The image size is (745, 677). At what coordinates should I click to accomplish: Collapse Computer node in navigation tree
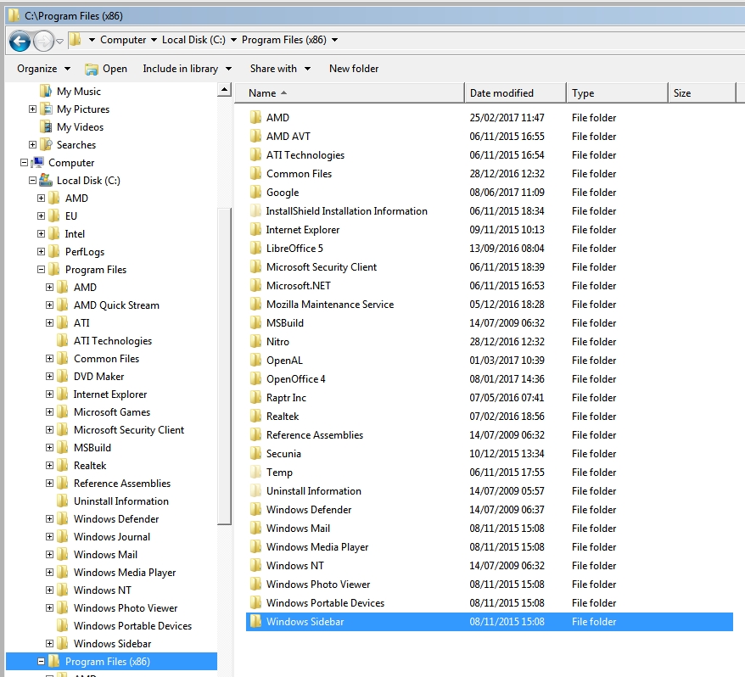pos(24,163)
